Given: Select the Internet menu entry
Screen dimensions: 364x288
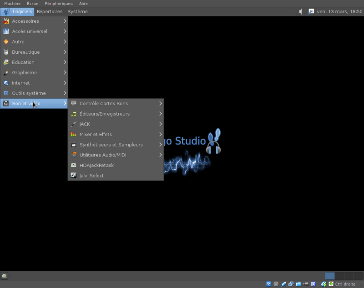Looking at the screenshot, I should pos(34,83).
